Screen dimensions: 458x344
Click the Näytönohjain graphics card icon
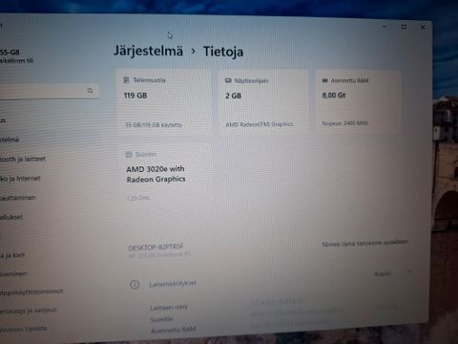(228, 80)
